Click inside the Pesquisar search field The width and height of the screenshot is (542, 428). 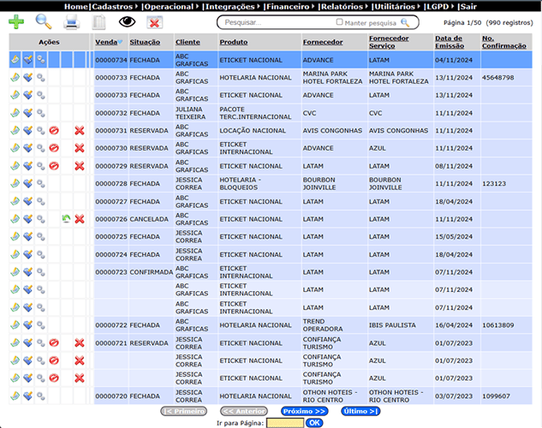pyautogui.click(x=277, y=22)
